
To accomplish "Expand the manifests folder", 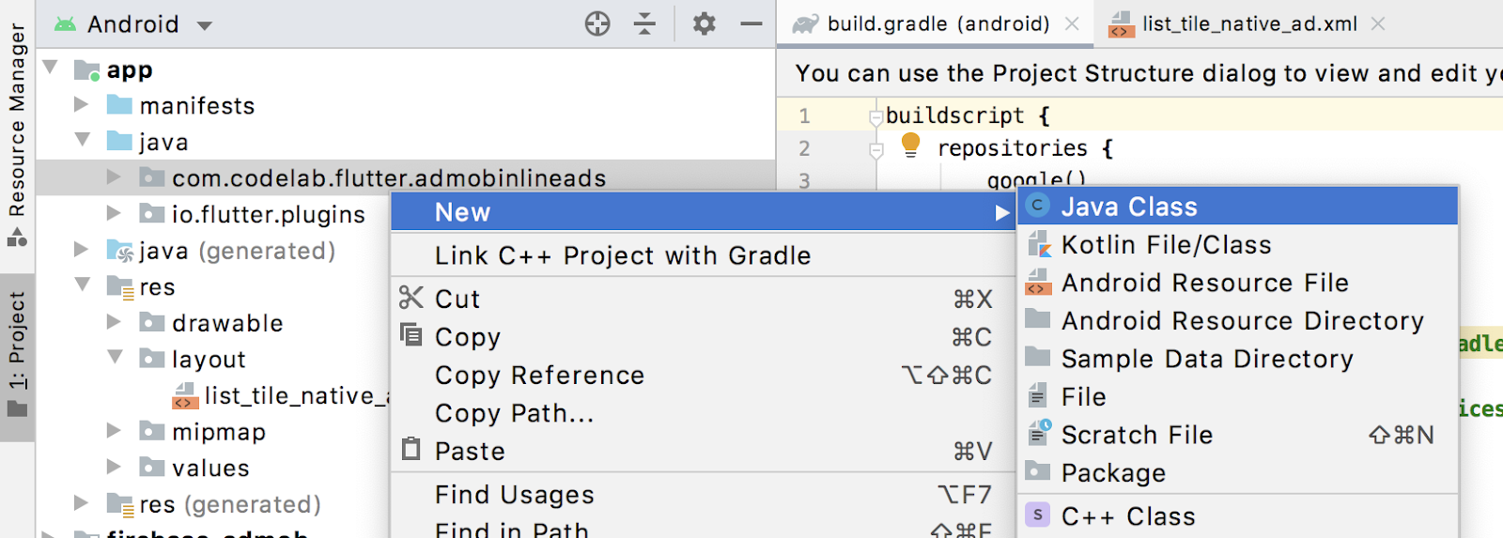I will point(82,105).
